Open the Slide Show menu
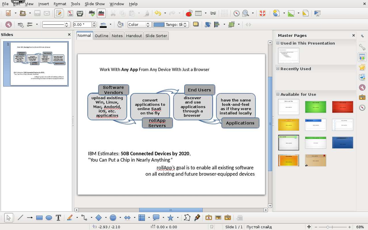 pyautogui.click(x=95, y=4)
